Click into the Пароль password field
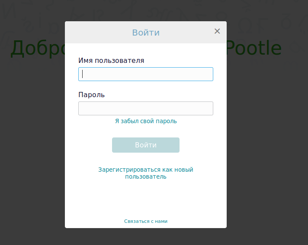This screenshot has width=308, height=245. pyautogui.click(x=146, y=108)
